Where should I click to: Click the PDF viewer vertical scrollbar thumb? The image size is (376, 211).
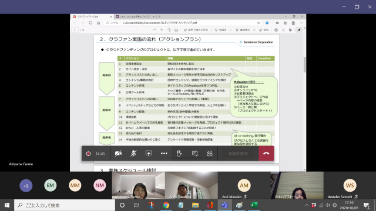[305, 64]
